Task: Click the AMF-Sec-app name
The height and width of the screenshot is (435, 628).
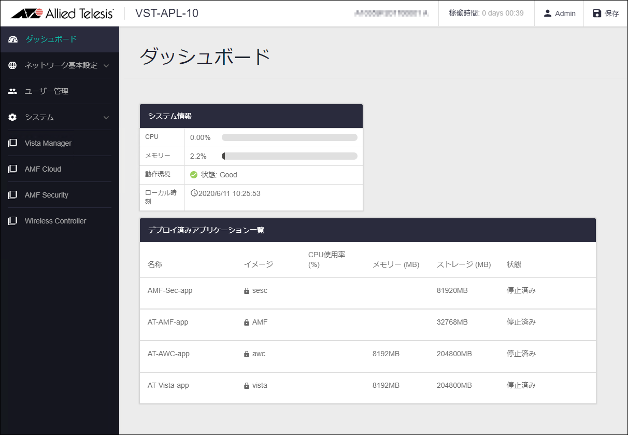Action: tap(170, 290)
